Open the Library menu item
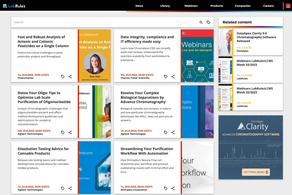Viewport: 292px width, 195px height. [x=165, y=6]
